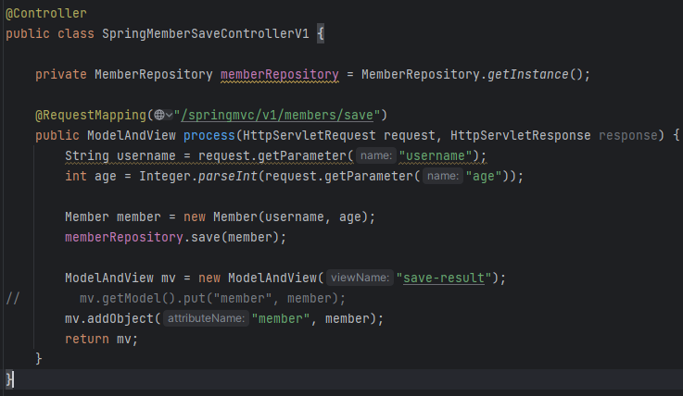Click memberRepository.save(member) statement
This screenshot has height=396, width=683.
(x=175, y=238)
